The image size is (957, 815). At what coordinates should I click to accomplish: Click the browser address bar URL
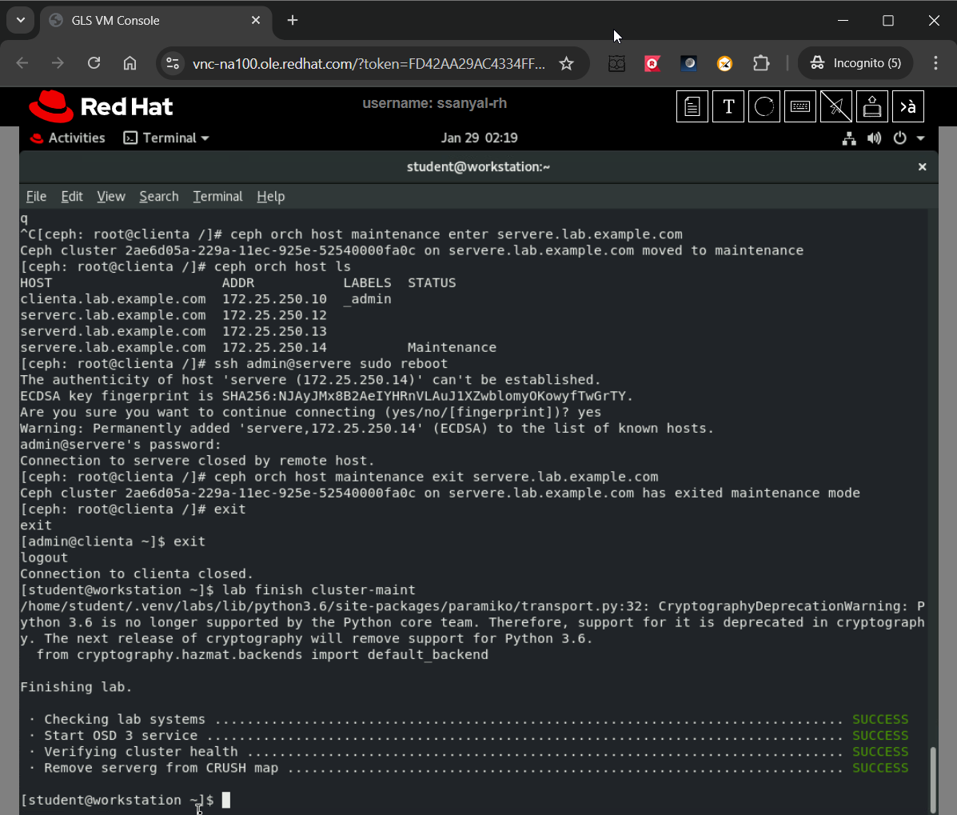pyautogui.click(x=368, y=63)
